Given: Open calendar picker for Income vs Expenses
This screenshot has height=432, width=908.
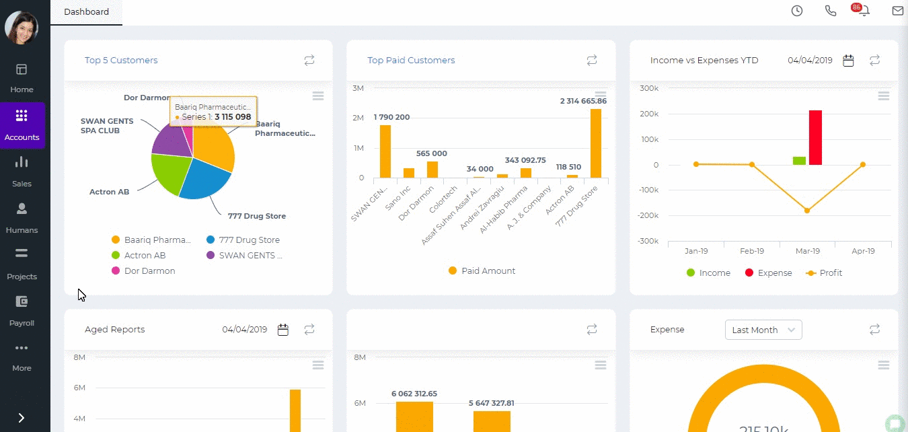Looking at the screenshot, I should 849,61.
